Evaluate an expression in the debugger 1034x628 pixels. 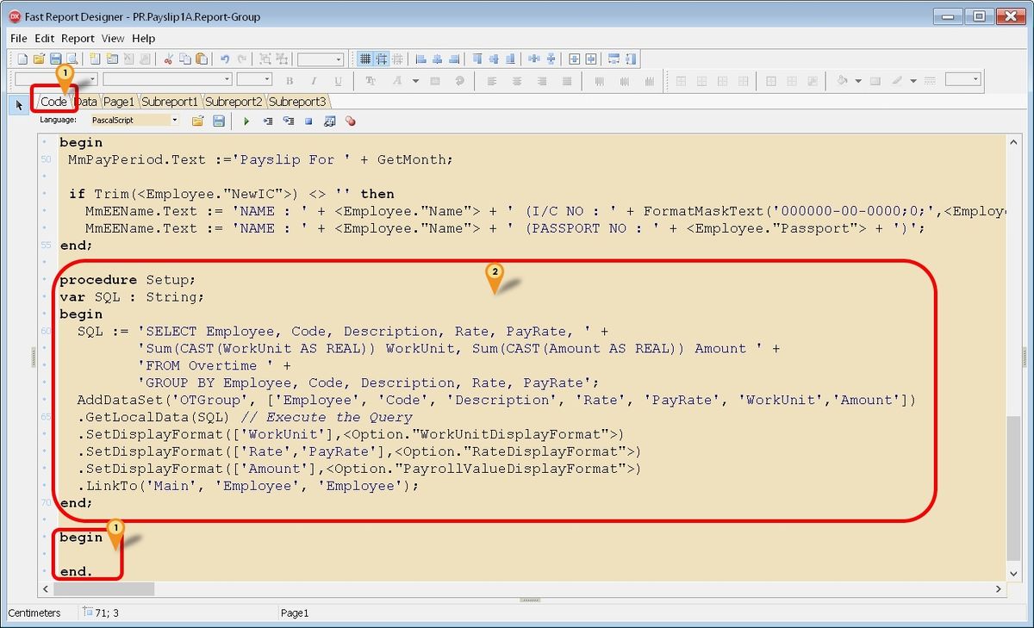[x=329, y=121]
